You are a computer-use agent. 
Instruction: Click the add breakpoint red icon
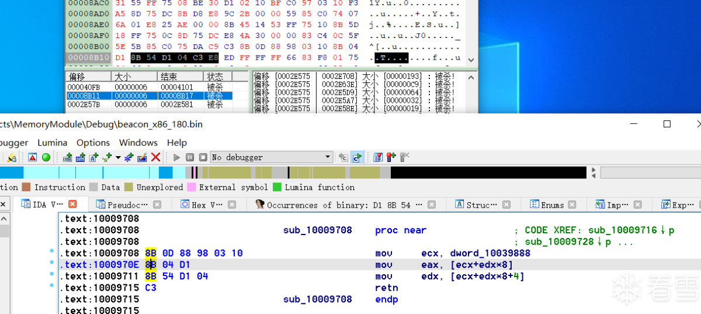point(391,157)
